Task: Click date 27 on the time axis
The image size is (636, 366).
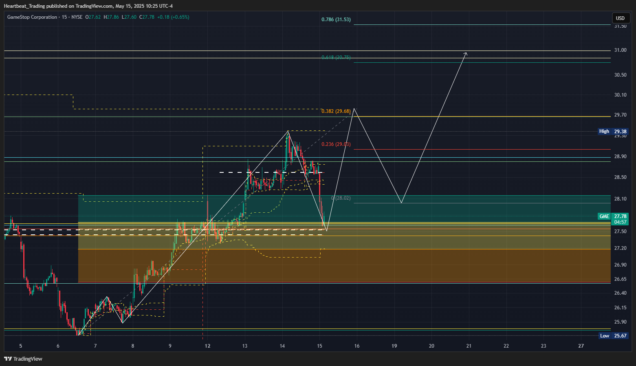Action: point(581,346)
